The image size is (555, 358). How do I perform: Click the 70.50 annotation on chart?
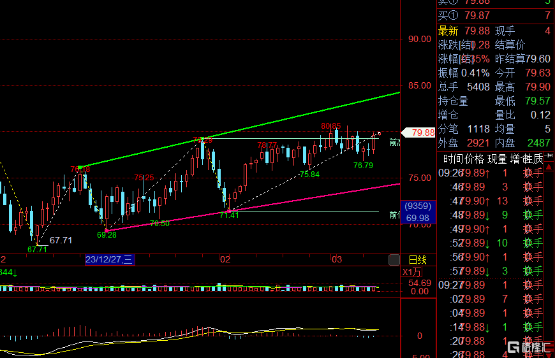[x=159, y=224]
